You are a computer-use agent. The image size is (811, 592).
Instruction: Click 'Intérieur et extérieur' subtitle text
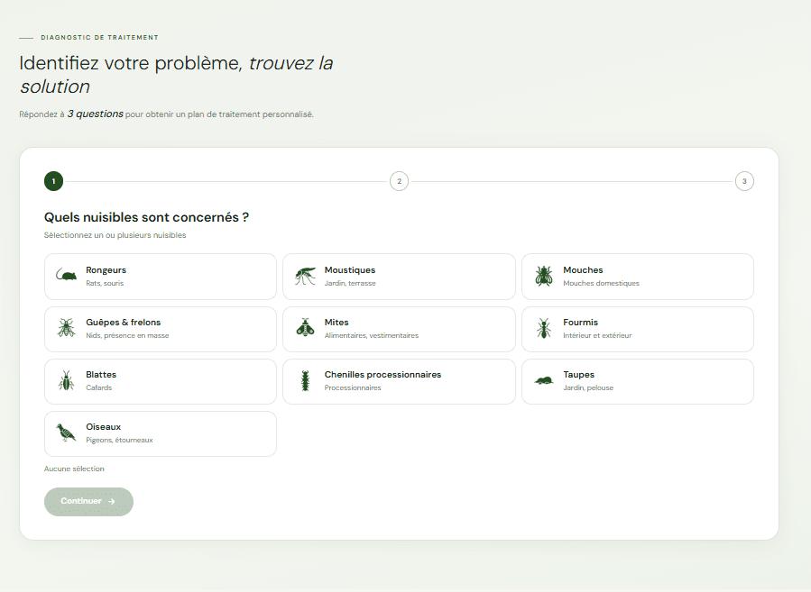[597, 336]
